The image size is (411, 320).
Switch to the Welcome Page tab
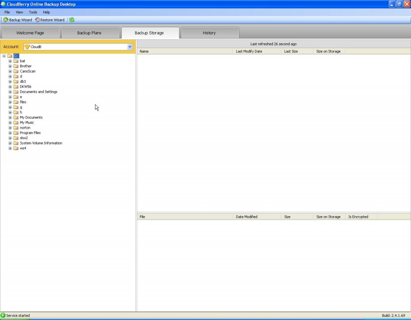[31, 33]
